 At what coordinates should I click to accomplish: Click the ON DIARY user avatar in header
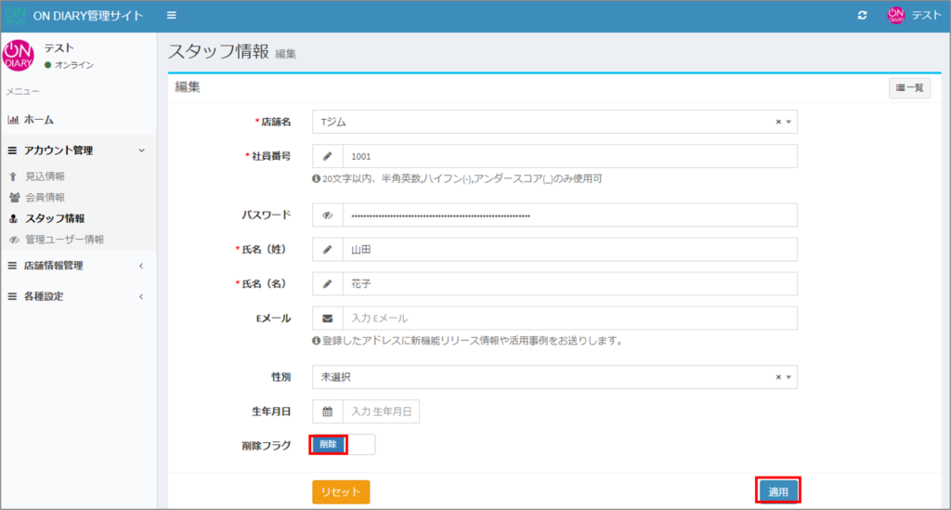coord(895,16)
